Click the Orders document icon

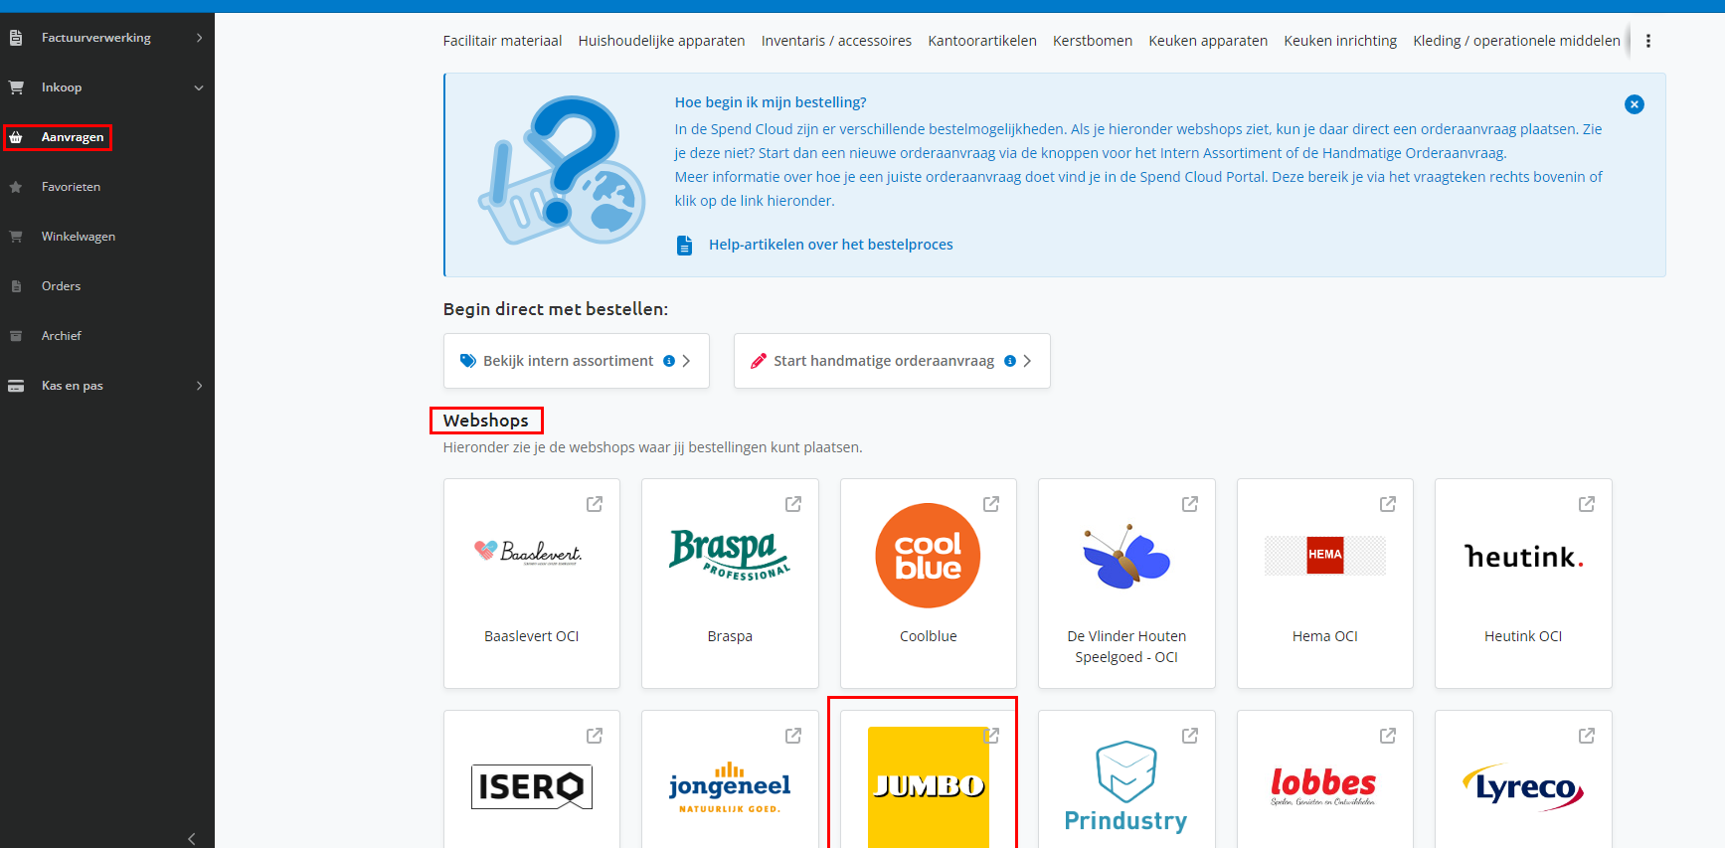pos(16,286)
